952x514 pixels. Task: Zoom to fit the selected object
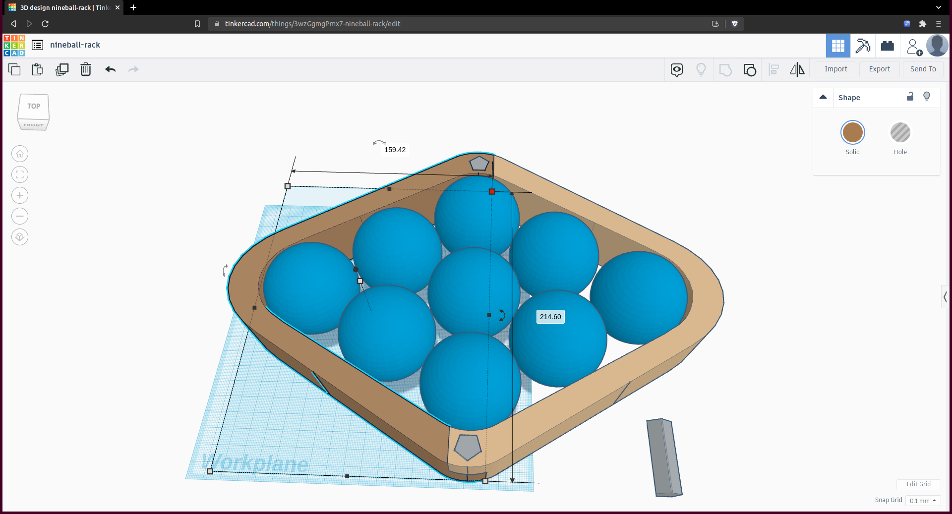pos(20,174)
